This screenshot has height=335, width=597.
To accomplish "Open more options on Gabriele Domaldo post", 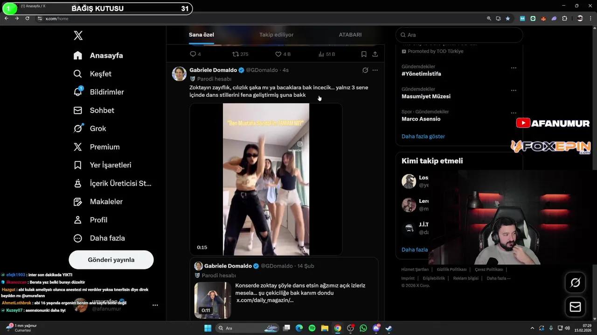I will coord(375,70).
